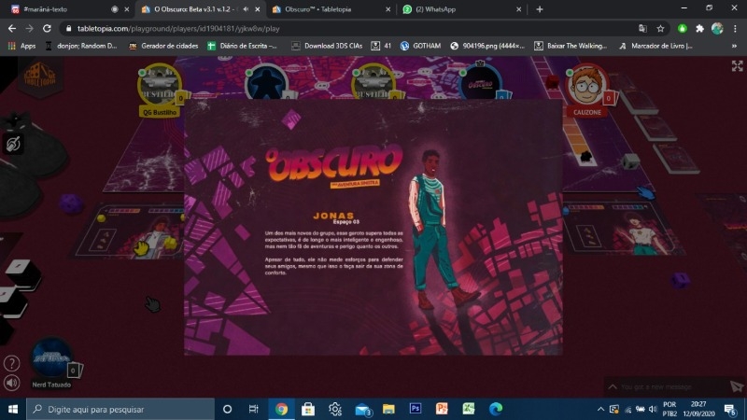
Task: Show more bookmarks chevron
Action: pos(734,46)
